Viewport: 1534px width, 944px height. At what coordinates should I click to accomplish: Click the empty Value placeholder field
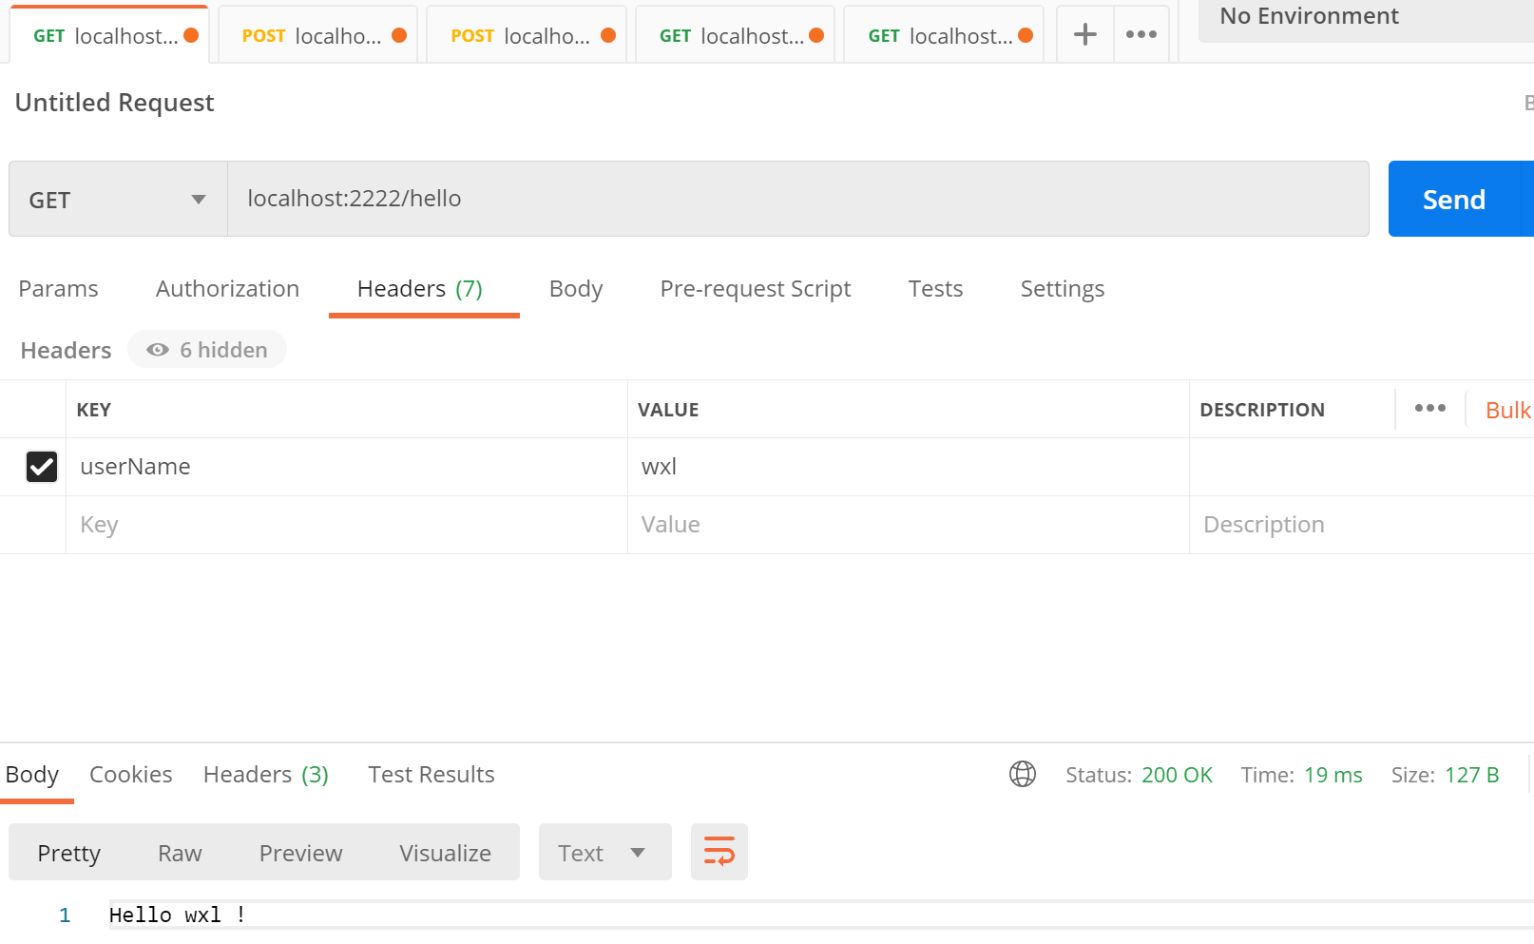pos(909,525)
